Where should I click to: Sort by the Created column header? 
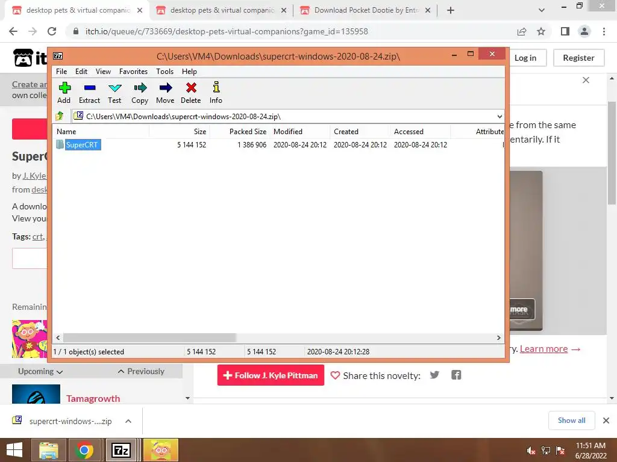[x=360, y=132]
